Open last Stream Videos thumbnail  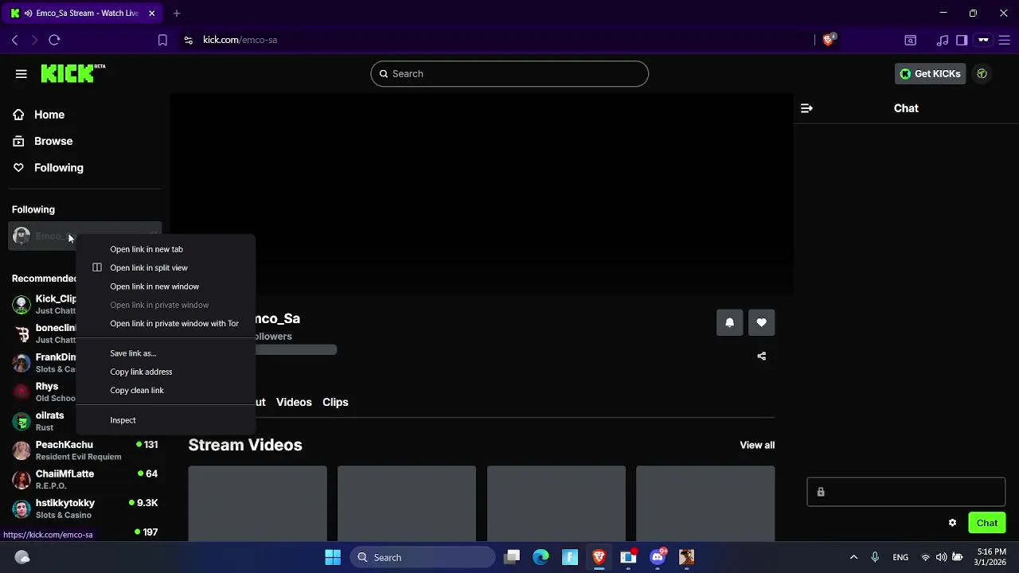[705, 503]
